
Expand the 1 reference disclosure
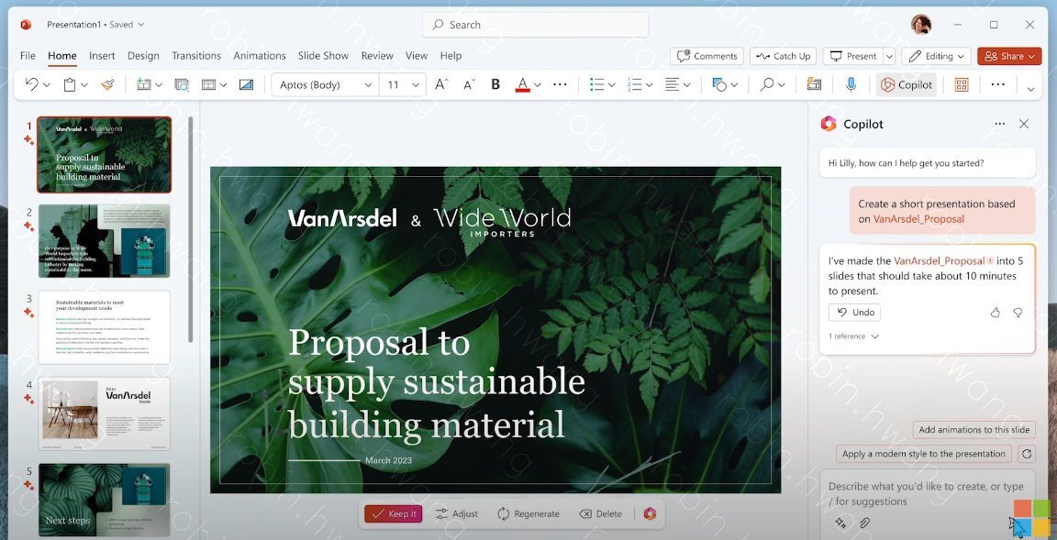click(854, 336)
